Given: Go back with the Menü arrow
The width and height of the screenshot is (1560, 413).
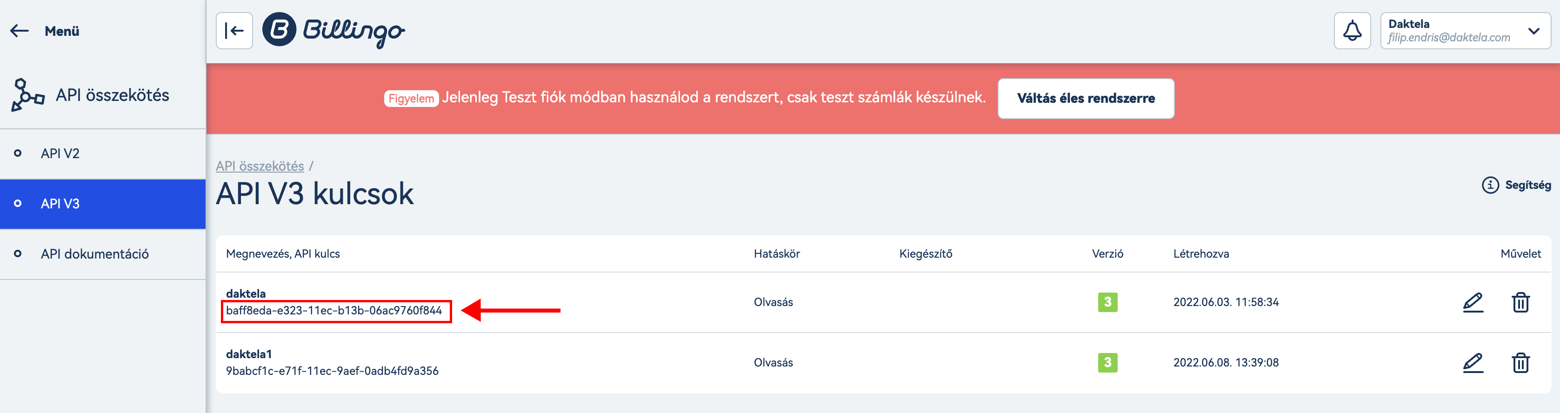Looking at the screenshot, I should pos(20,31).
